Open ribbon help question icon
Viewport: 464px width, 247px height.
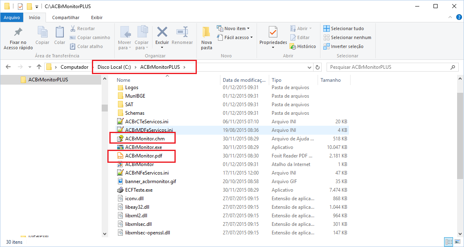(458, 17)
